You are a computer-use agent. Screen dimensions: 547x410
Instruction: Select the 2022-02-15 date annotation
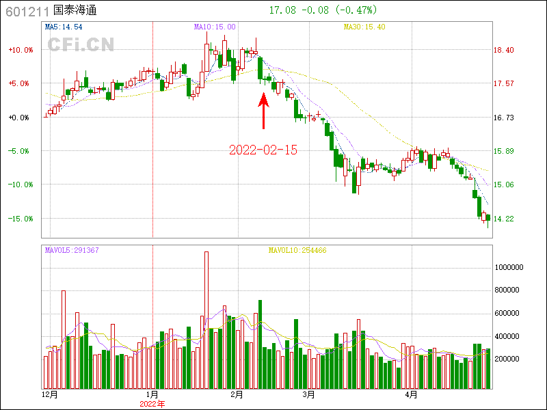[x=263, y=150]
